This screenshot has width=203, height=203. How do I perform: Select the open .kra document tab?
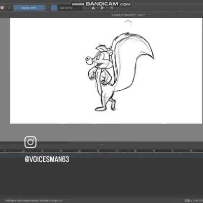[127, 15]
